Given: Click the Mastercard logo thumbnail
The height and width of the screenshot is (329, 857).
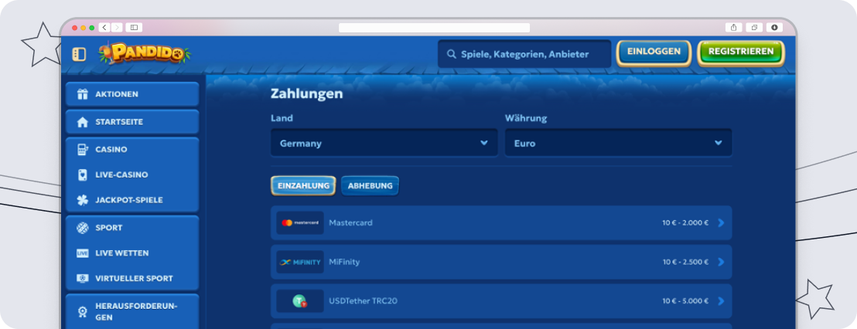Looking at the screenshot, I should [x=300, y=222].
